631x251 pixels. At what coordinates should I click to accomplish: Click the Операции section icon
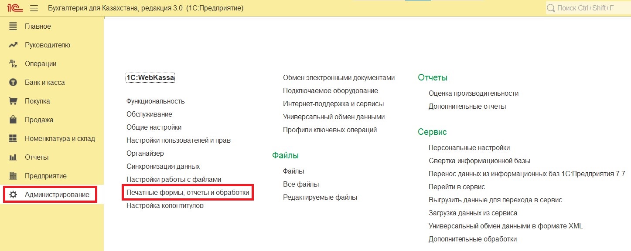pyautogui.click(x=13, y=64)
